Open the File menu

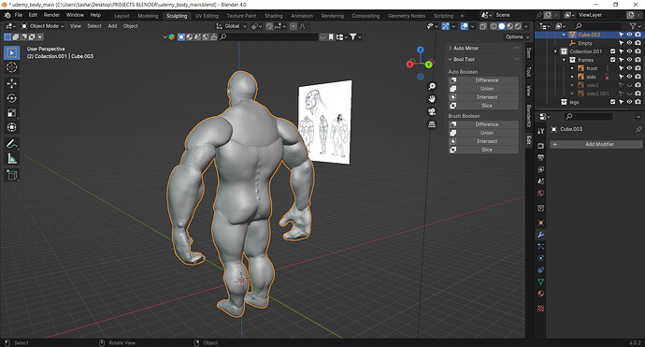tap(19, 15)
